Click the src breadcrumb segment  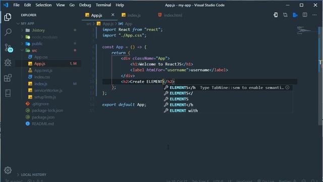pos(89,24)
